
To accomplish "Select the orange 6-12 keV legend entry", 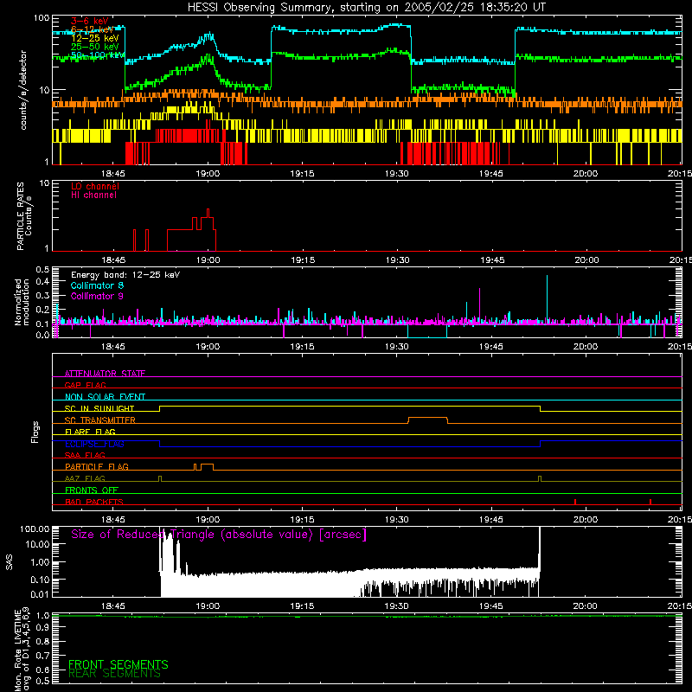I will (92, 29).
